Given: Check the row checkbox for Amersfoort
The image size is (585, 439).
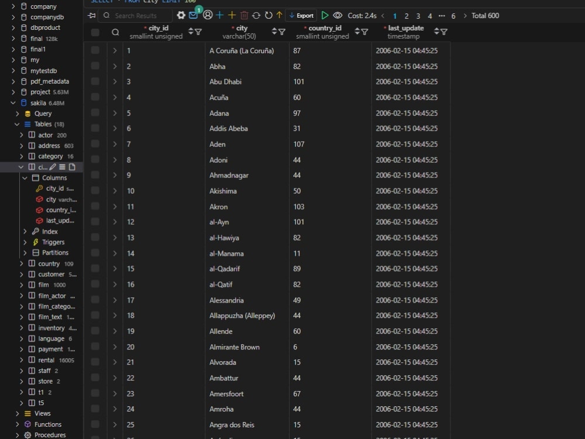Looking at the screenshot, I should click(95, 393).
